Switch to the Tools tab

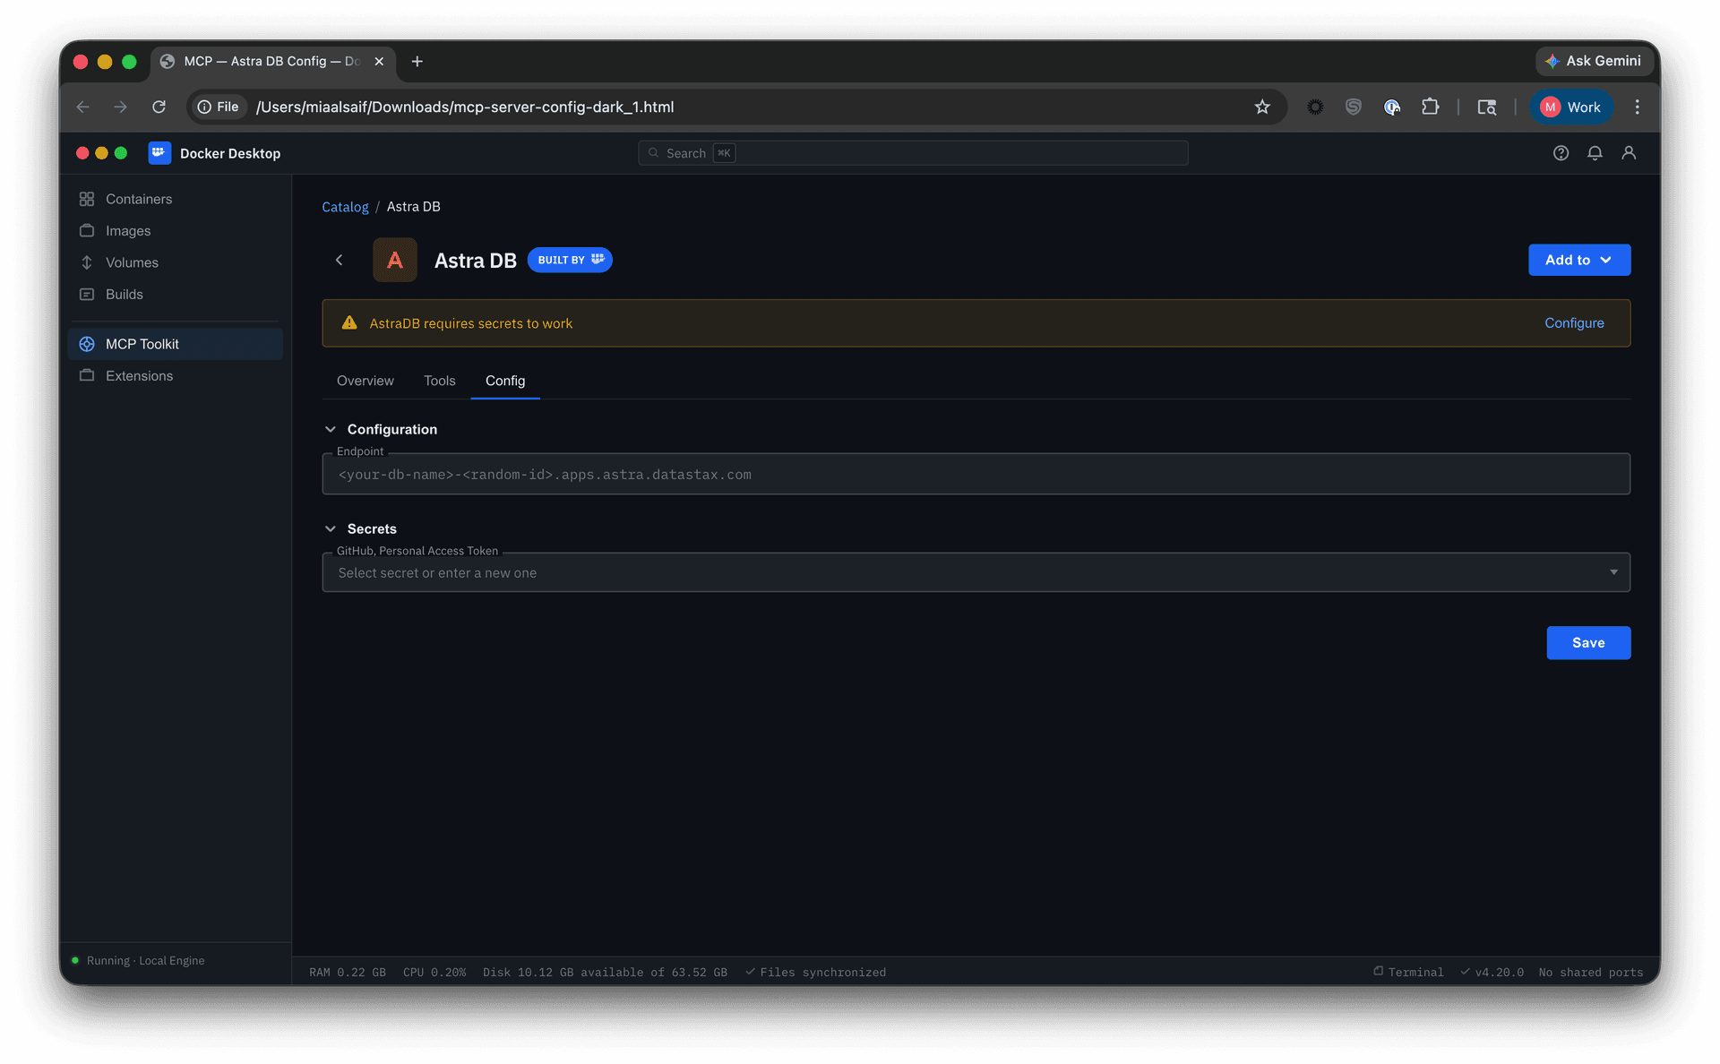point(439,382)
